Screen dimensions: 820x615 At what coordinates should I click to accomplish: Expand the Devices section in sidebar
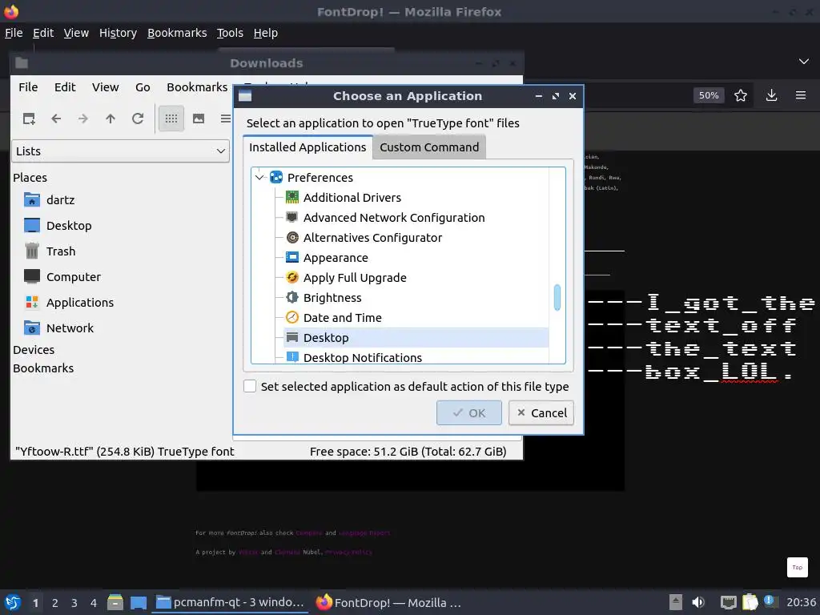(x=34, y=350)
